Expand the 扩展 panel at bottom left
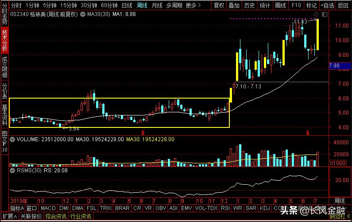Image resolution: width=352 pixels, height=222 pixels. 10,216
